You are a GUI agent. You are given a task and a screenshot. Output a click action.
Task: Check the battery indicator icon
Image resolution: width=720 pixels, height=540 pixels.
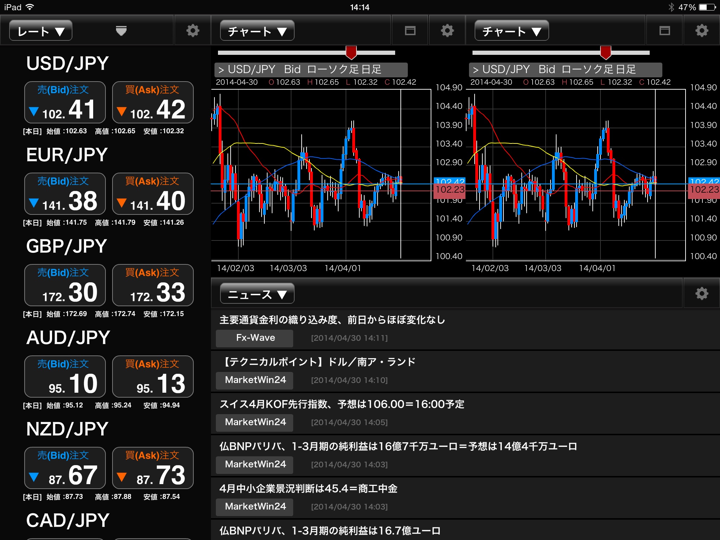pyautogui.click(x=707, y=7)
